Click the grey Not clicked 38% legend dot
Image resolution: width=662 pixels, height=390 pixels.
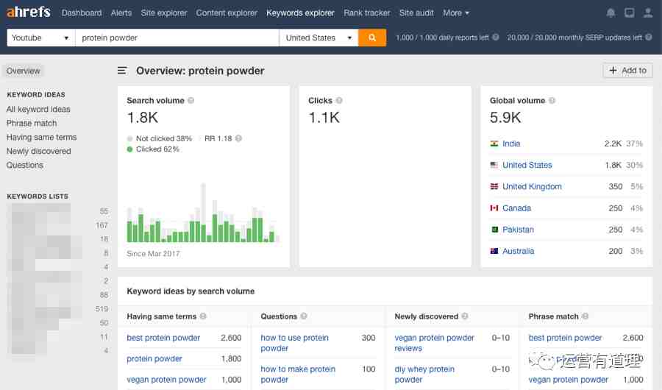coord(129,138)
